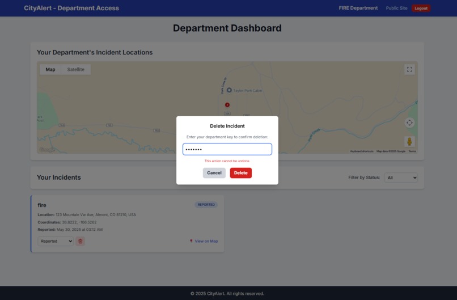Click the Map data ©2025 Google text

(391, 151)
